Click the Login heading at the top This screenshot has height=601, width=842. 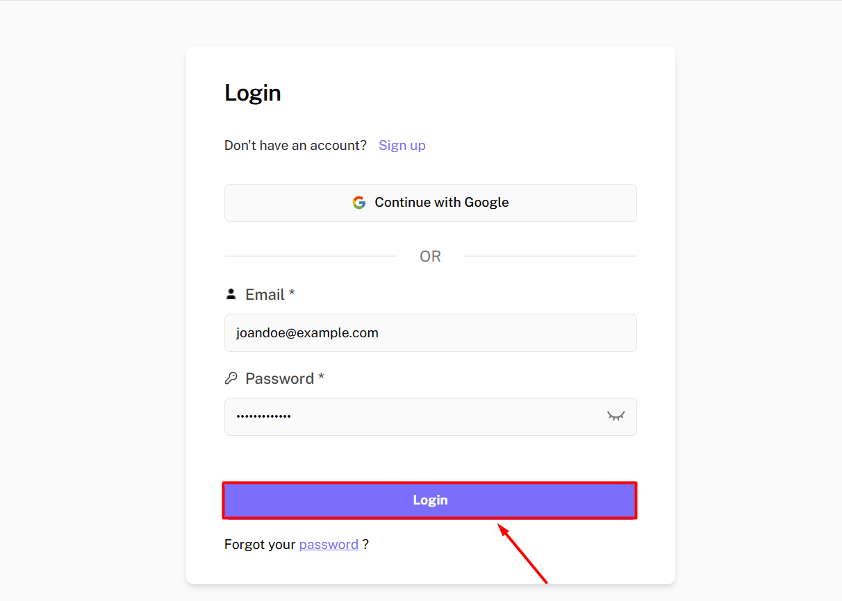coord(253,93)
